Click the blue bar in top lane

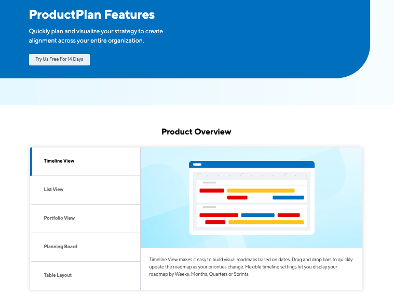288,197
